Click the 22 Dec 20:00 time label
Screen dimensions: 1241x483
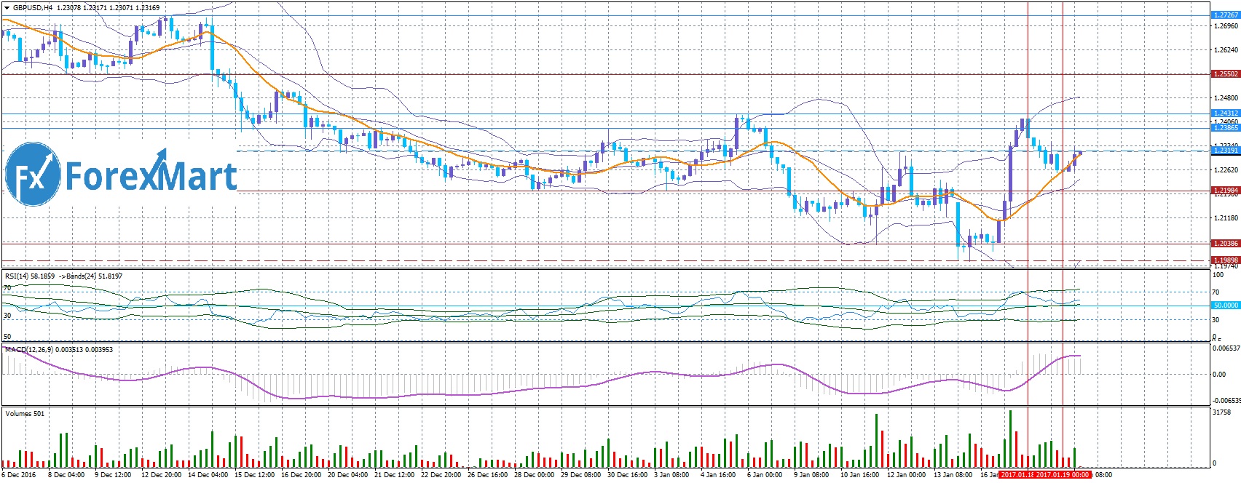pos(442,475)
